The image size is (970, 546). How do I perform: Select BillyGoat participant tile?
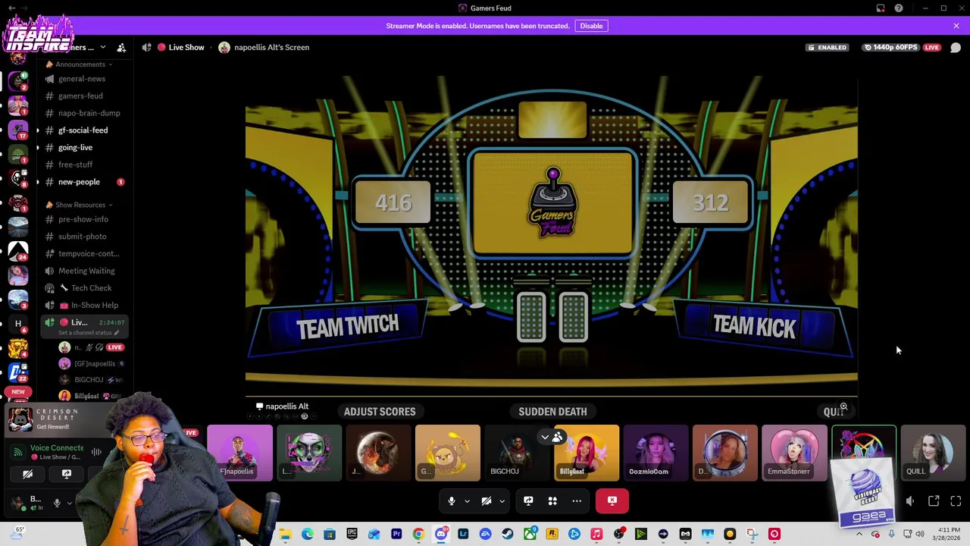587,453
